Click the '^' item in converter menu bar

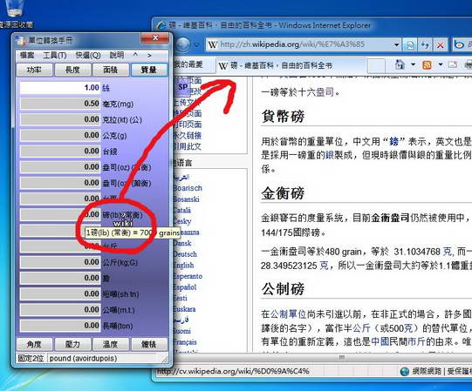[135, 55]
